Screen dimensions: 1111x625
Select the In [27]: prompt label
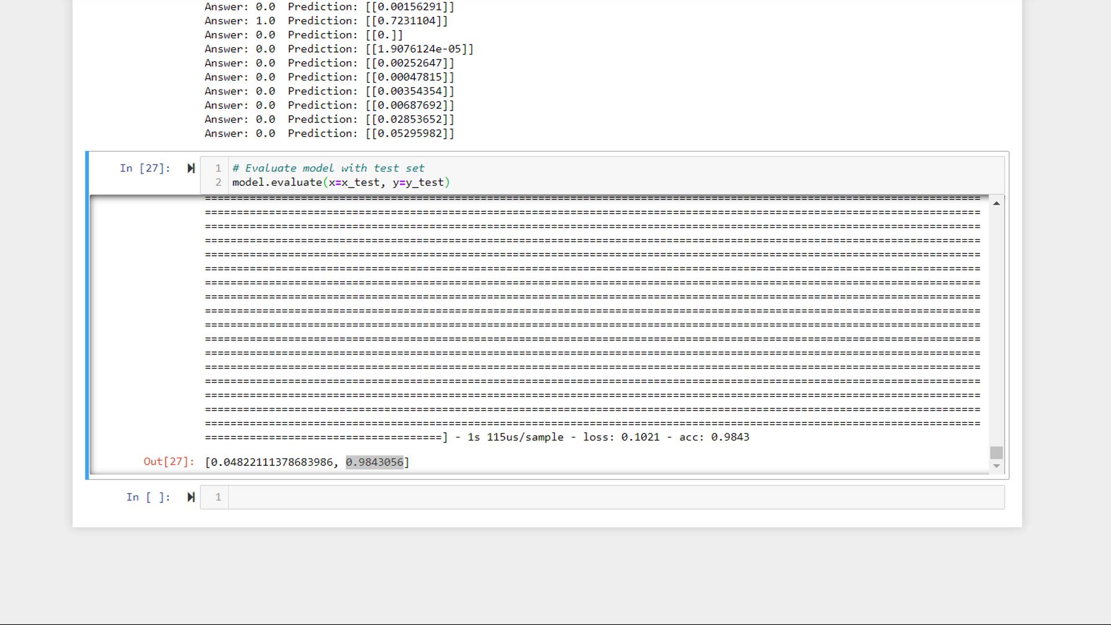pyautogui.click(x=145, y=168)
